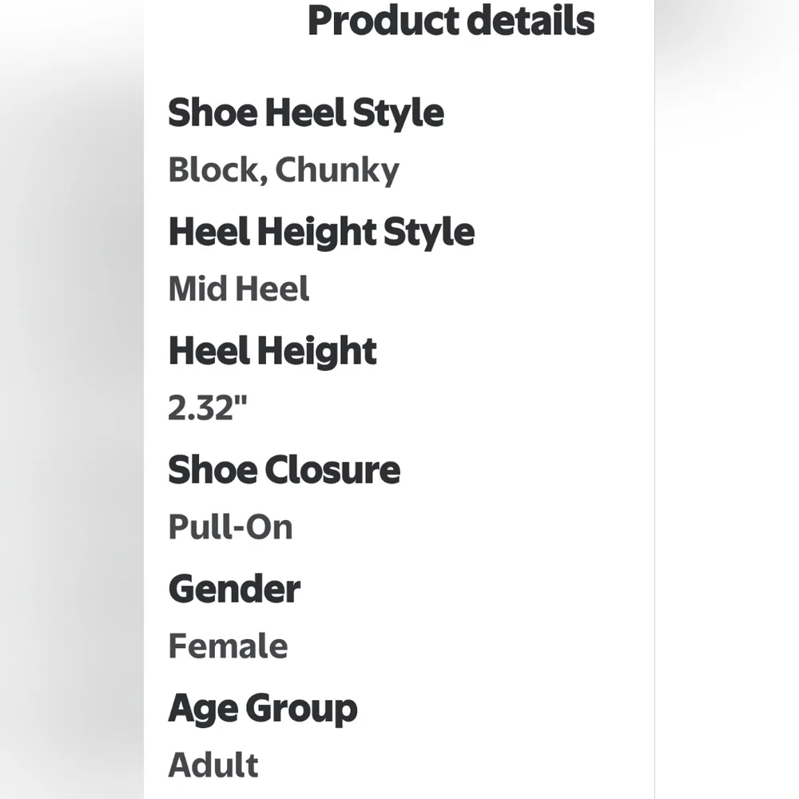This screenshot has height=799, width=799.
Task: Click the "Chunky" heel style value
Action: [x=336, y=171]
